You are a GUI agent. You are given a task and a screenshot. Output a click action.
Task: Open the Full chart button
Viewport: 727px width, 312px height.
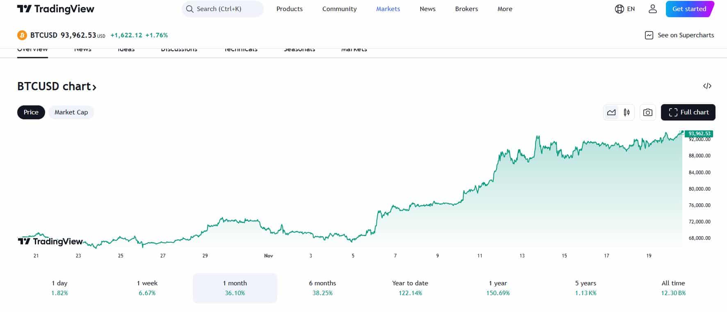[688, 112]
